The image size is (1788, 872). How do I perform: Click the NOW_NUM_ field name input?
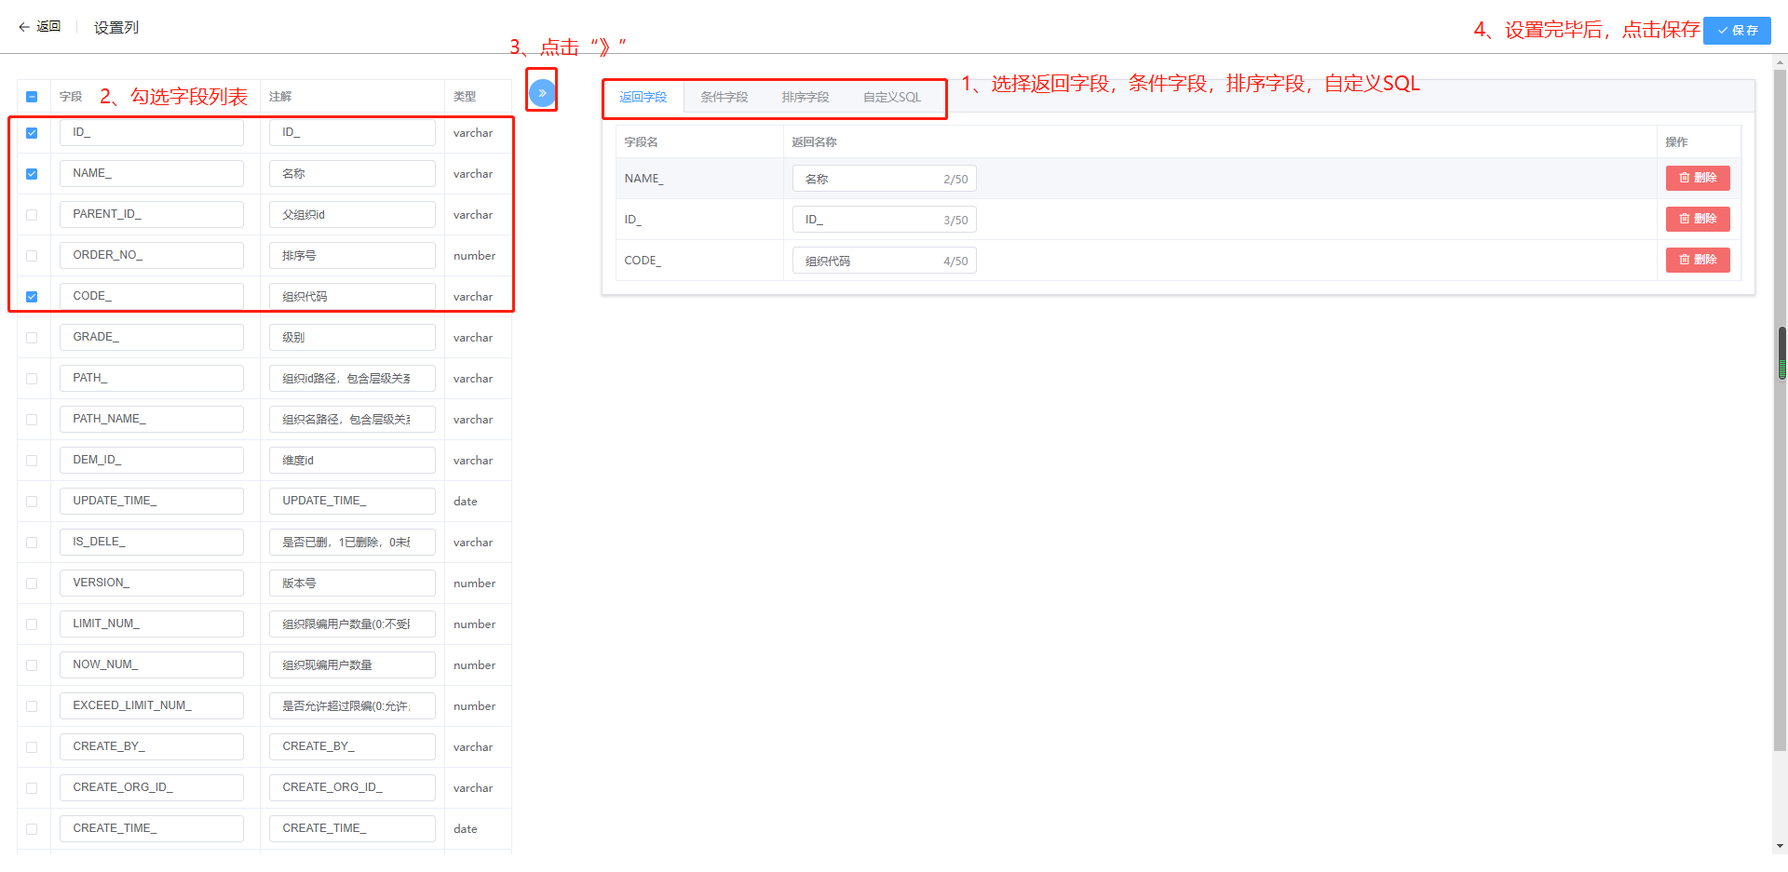click(x=152, y=664)
